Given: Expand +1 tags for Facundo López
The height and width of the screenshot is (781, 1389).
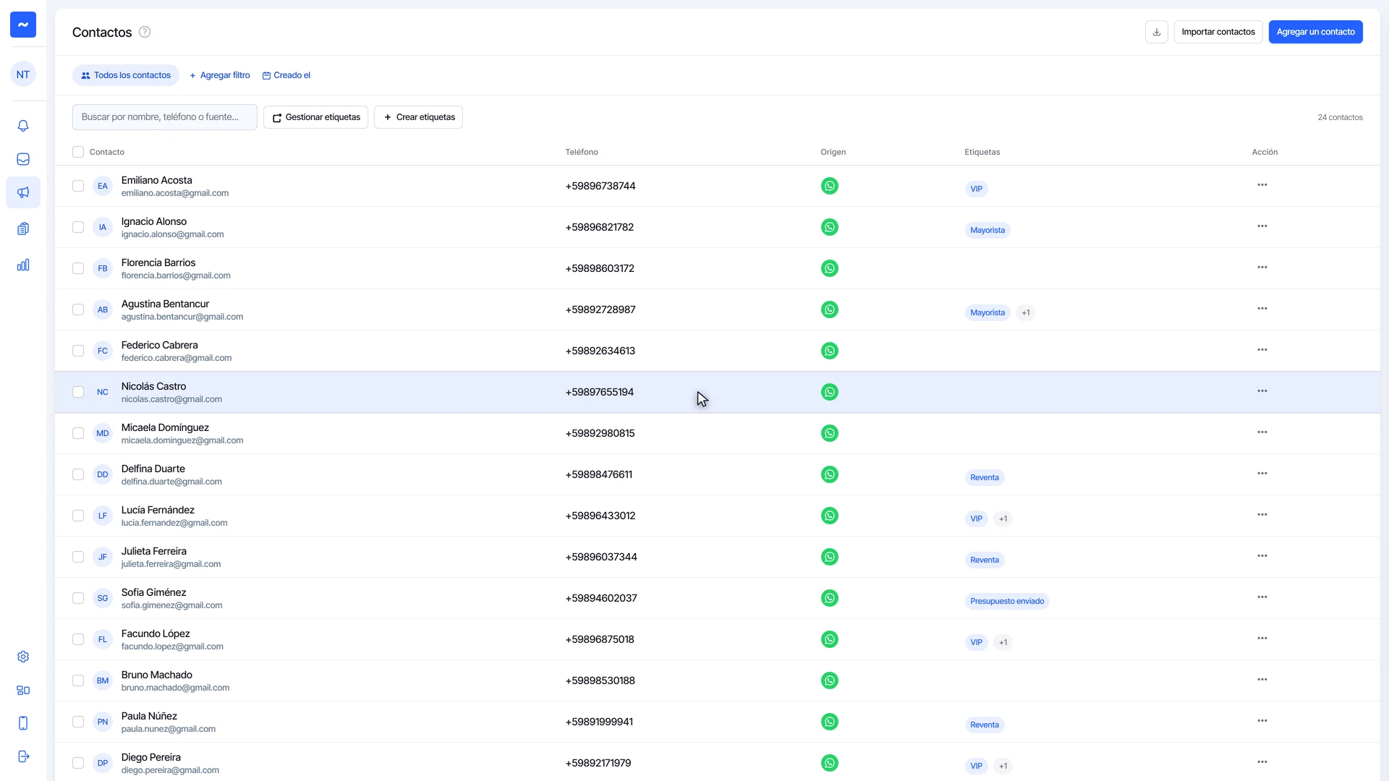Looking at the screenshot, I should (x=1003, y=642).
